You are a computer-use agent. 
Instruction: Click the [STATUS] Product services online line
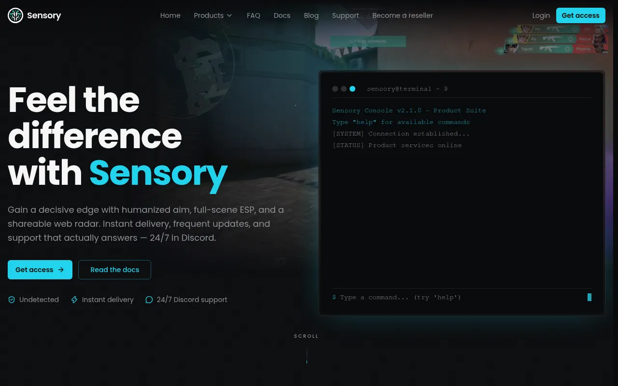[x=397, y=145]
